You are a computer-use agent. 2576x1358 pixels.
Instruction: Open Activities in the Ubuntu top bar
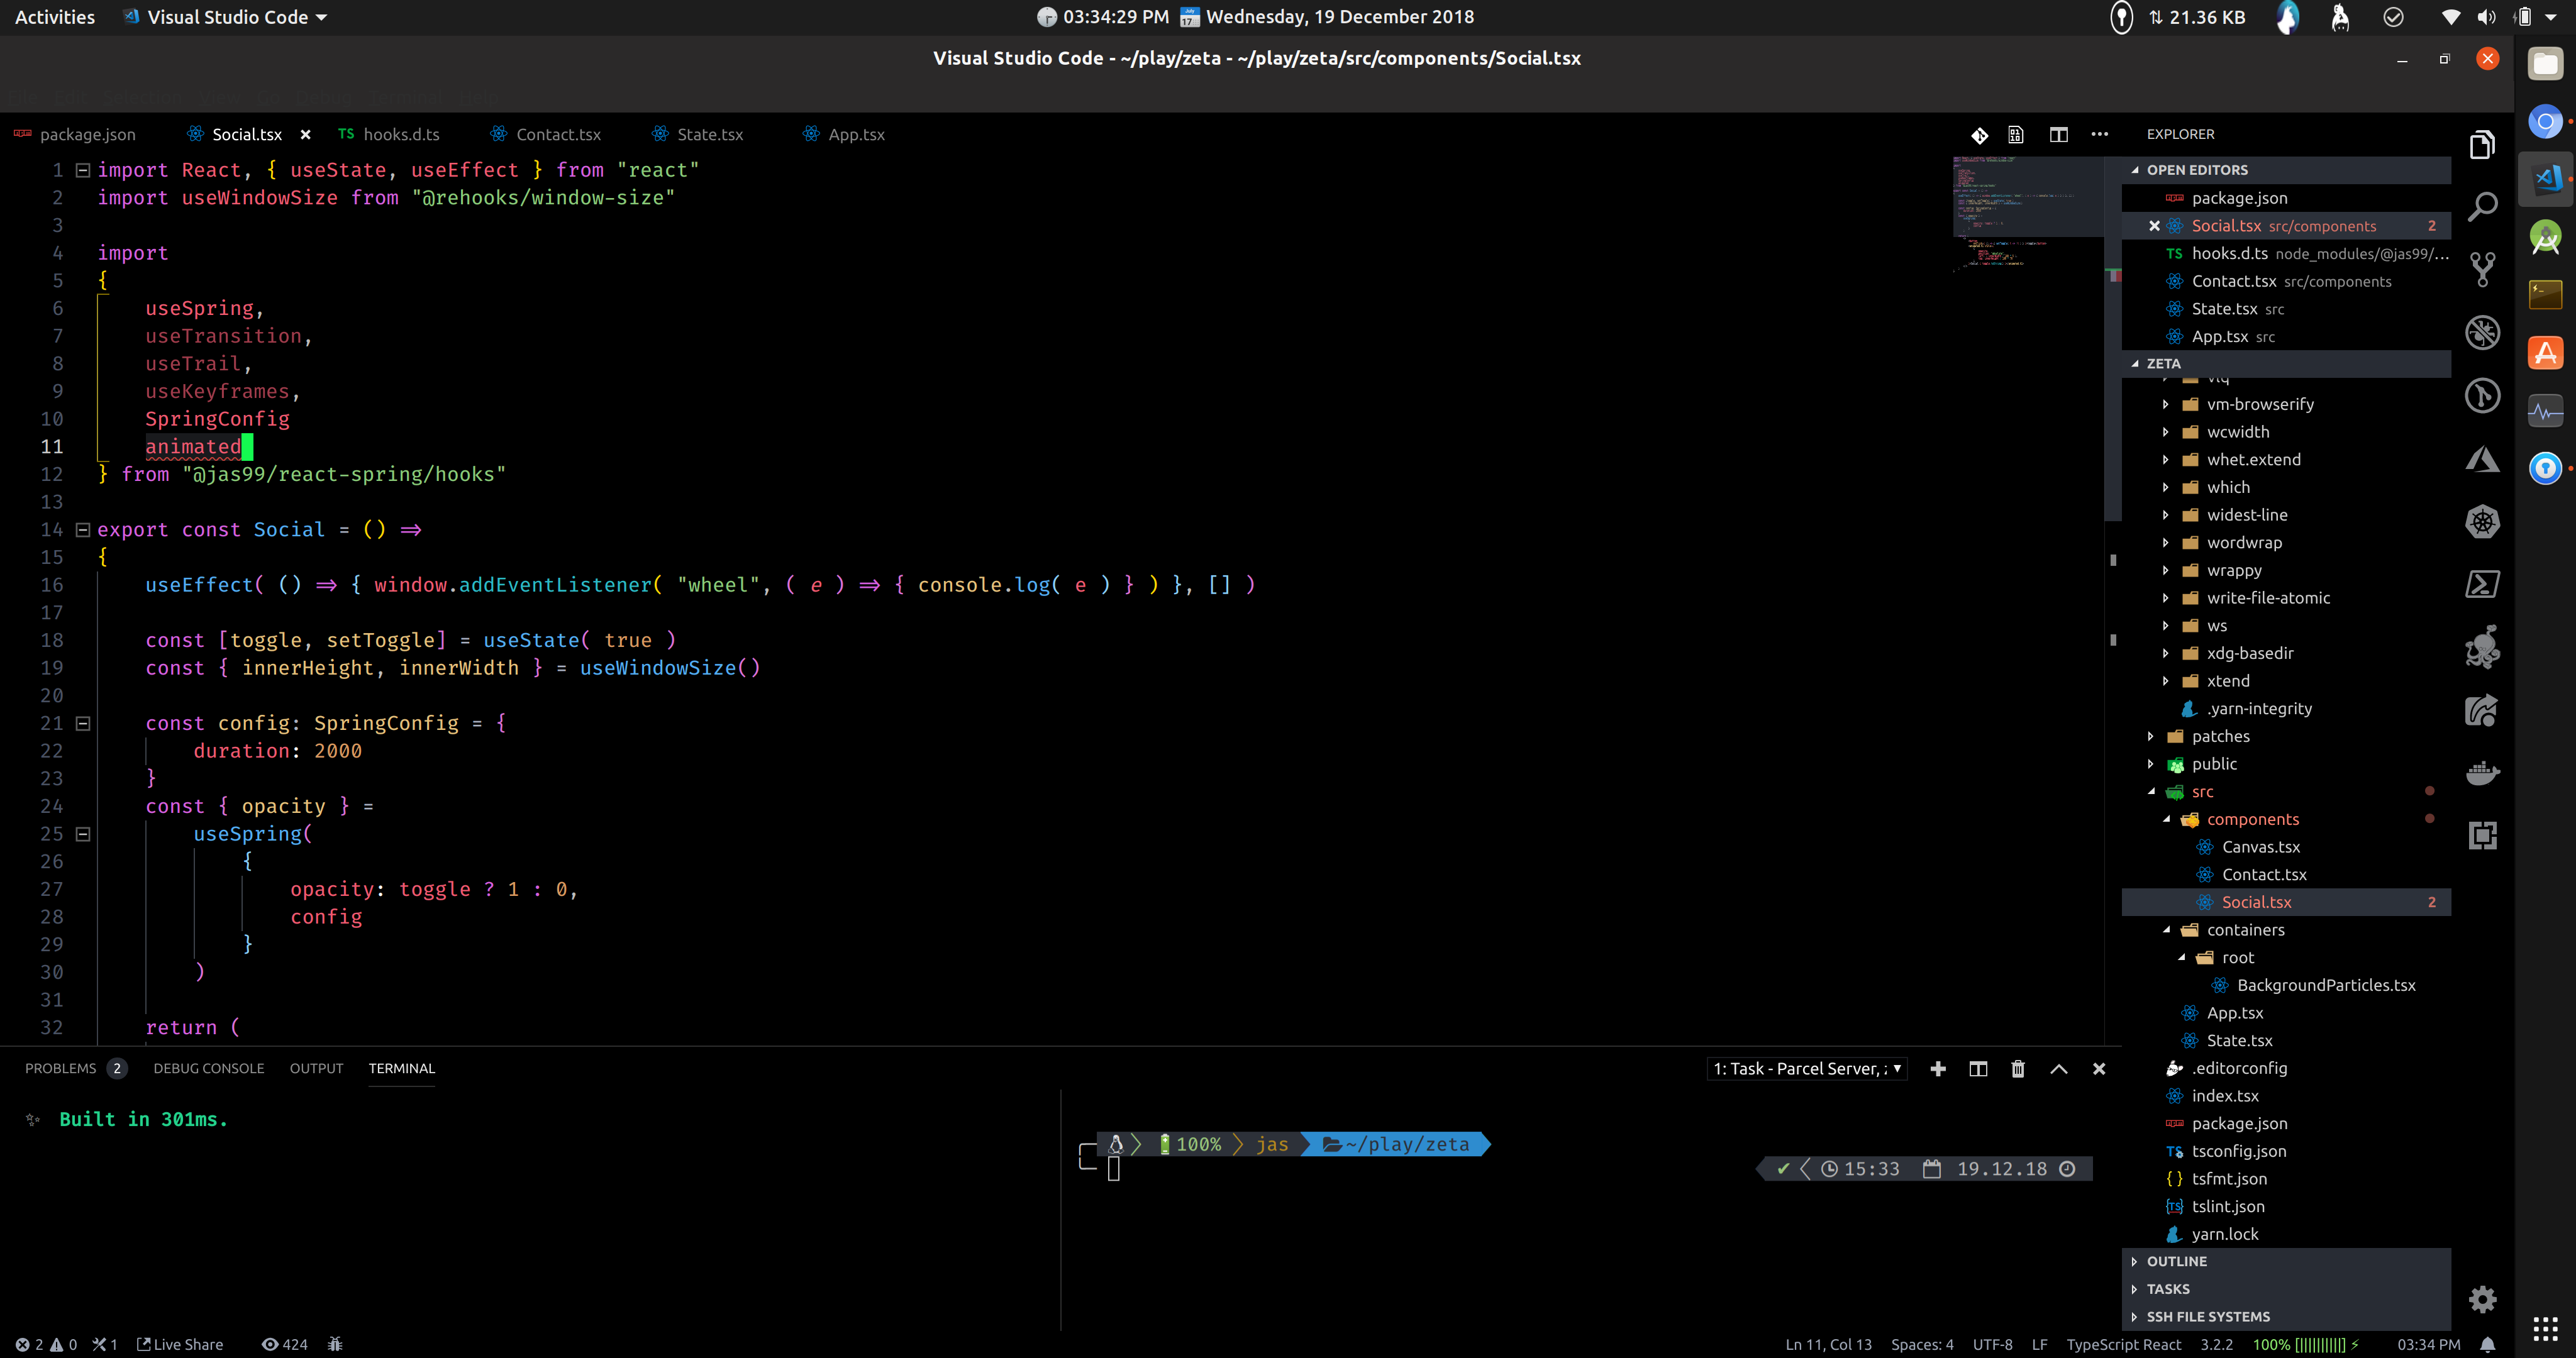coord(55,17)
